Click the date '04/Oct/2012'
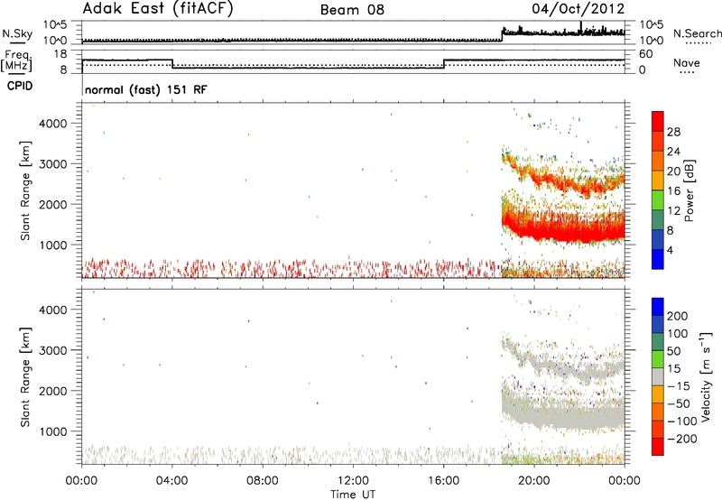The image size is (722, 500). pyautogui.click(x=579, y=9)
